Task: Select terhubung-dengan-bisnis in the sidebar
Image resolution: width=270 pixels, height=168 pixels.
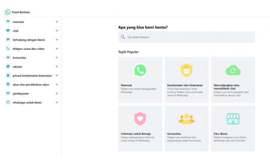Action: pos(29,40)
